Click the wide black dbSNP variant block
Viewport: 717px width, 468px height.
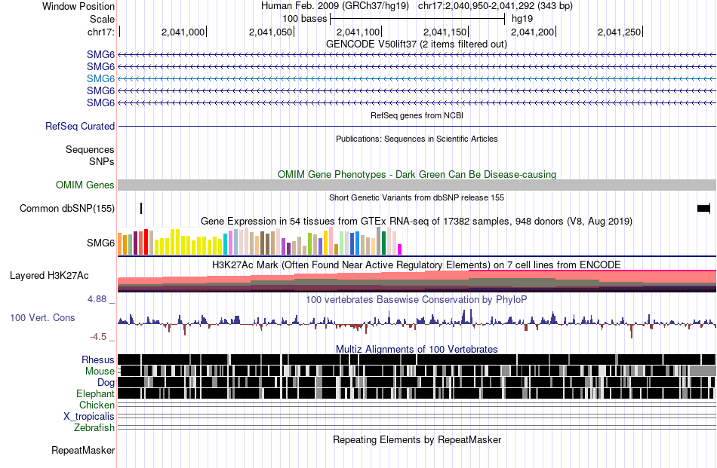[703, 208]
